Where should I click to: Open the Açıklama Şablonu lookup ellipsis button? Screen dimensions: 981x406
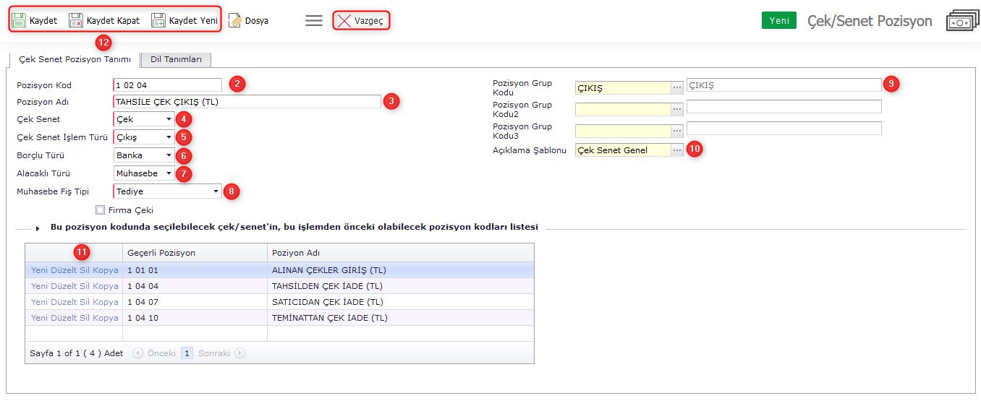677,150
